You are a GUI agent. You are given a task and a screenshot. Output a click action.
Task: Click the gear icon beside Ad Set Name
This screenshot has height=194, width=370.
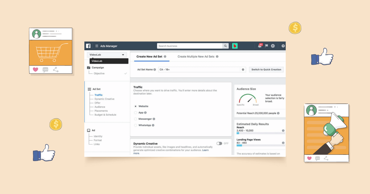(x=243, y=70)
